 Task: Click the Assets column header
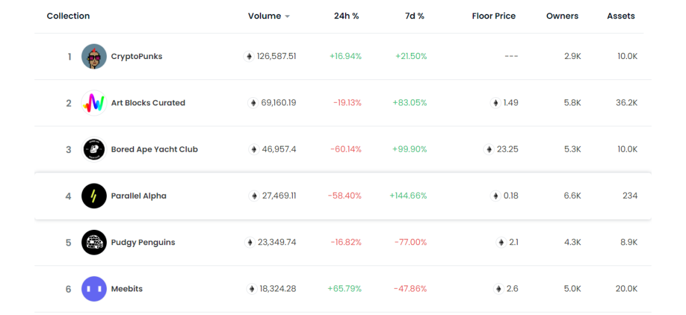[x=621, y=16]
